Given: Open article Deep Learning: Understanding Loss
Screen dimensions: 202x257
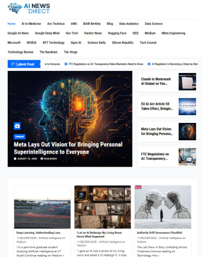Looking at the screenshot, I should click(x=38, y=233).
